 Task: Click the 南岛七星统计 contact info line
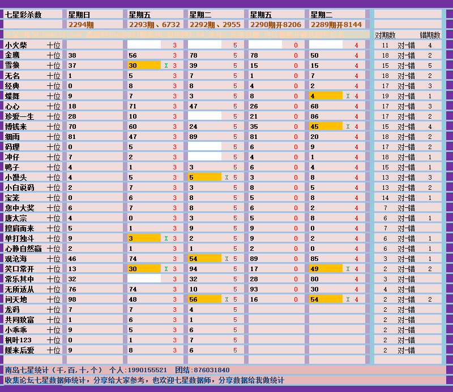pos(118,370)
